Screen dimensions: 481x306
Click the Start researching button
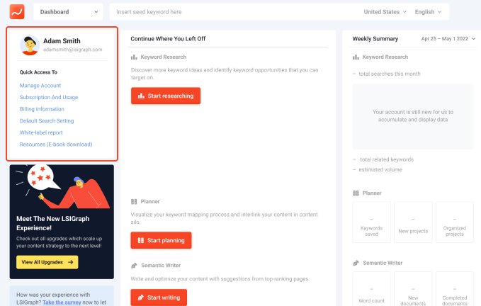click(x=166, y=96)
